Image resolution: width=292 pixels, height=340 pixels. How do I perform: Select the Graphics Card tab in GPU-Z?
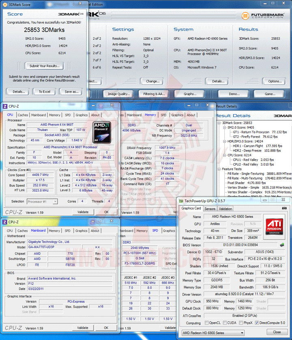pos(191,208)
